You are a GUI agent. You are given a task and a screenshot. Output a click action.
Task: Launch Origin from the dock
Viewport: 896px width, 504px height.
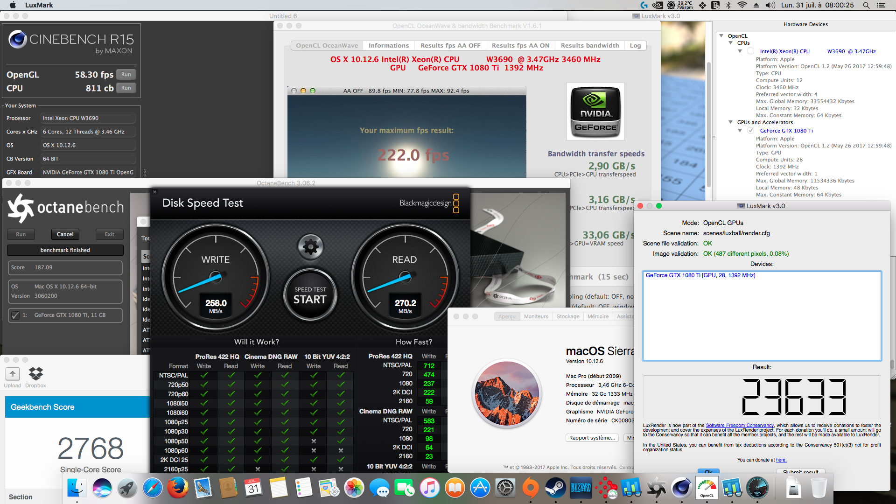[531, 488]
